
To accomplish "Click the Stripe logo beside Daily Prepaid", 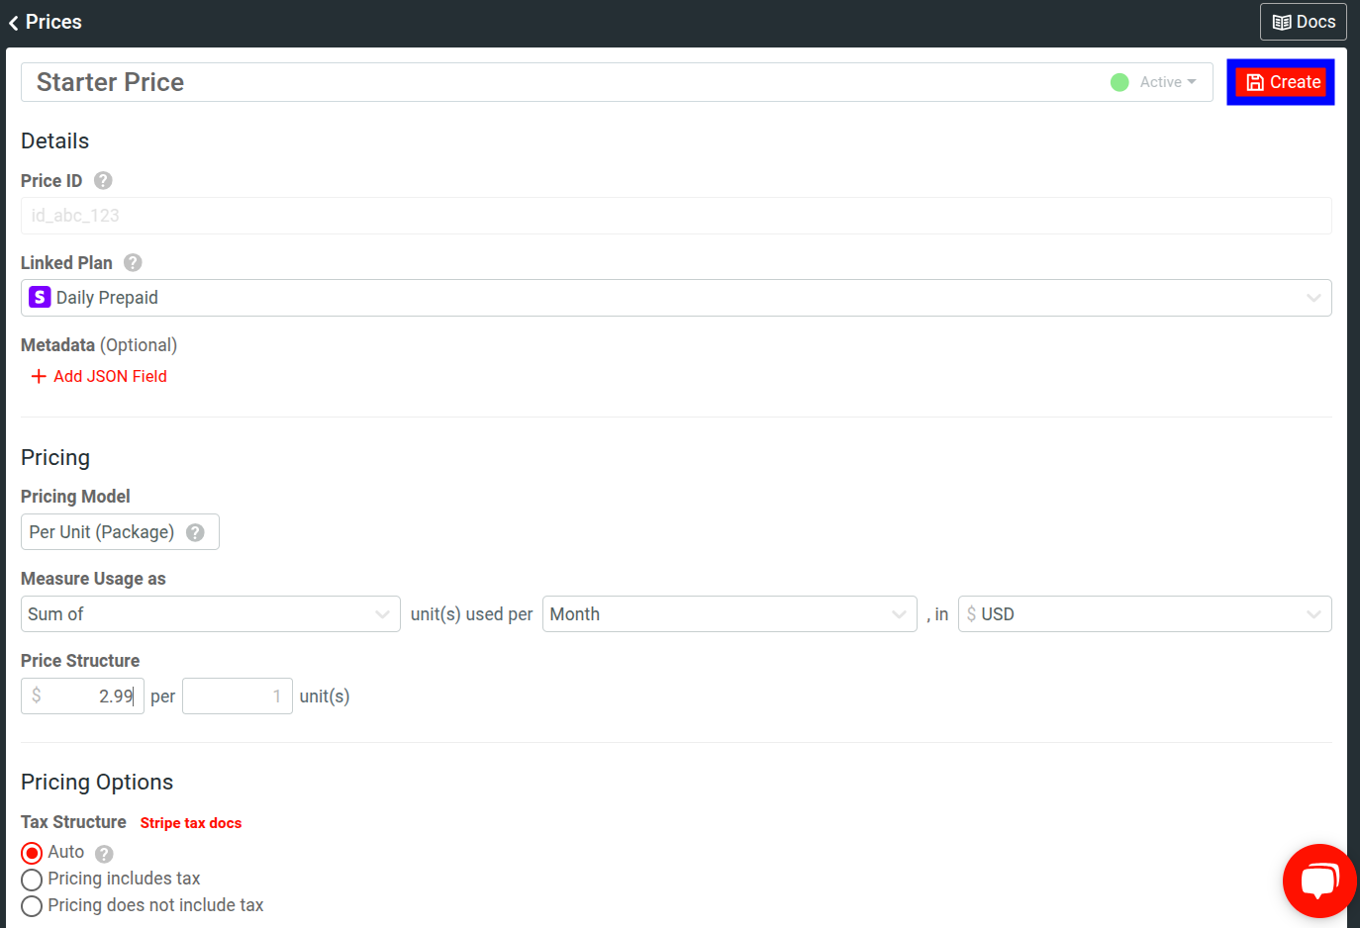I will (39, 297).
